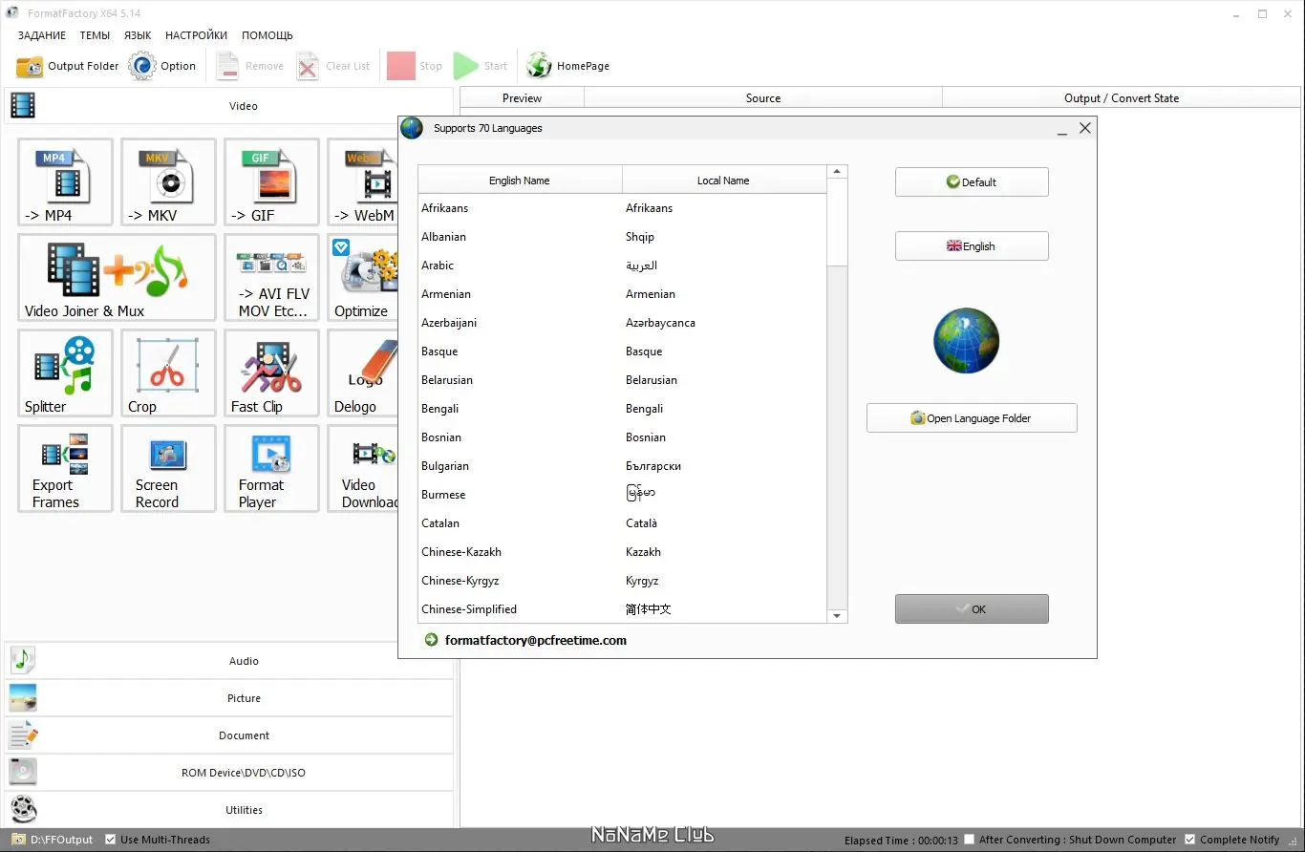The image size is (1305, 852).
Task: Select the Chinese-Simplified language row
Action: click(622, 609)
